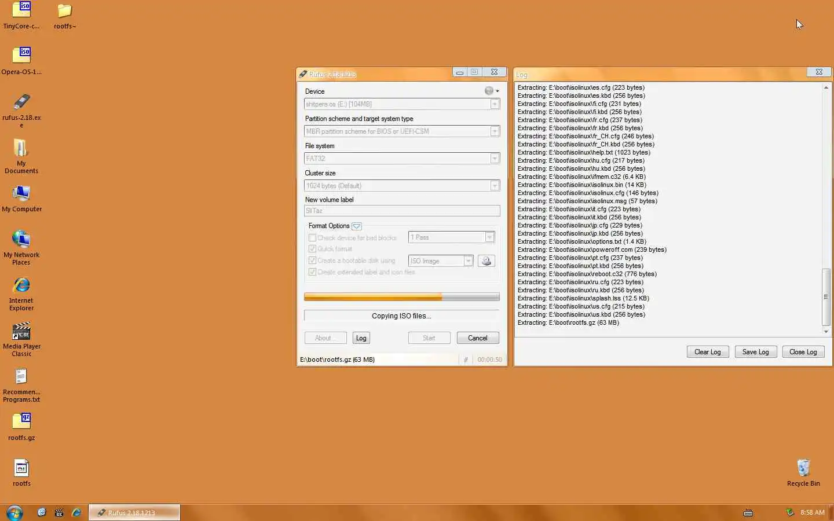Viewport: 834px width, 521px height.
Task: Click the first quick launch icon
Action: (x=42, y=512)
